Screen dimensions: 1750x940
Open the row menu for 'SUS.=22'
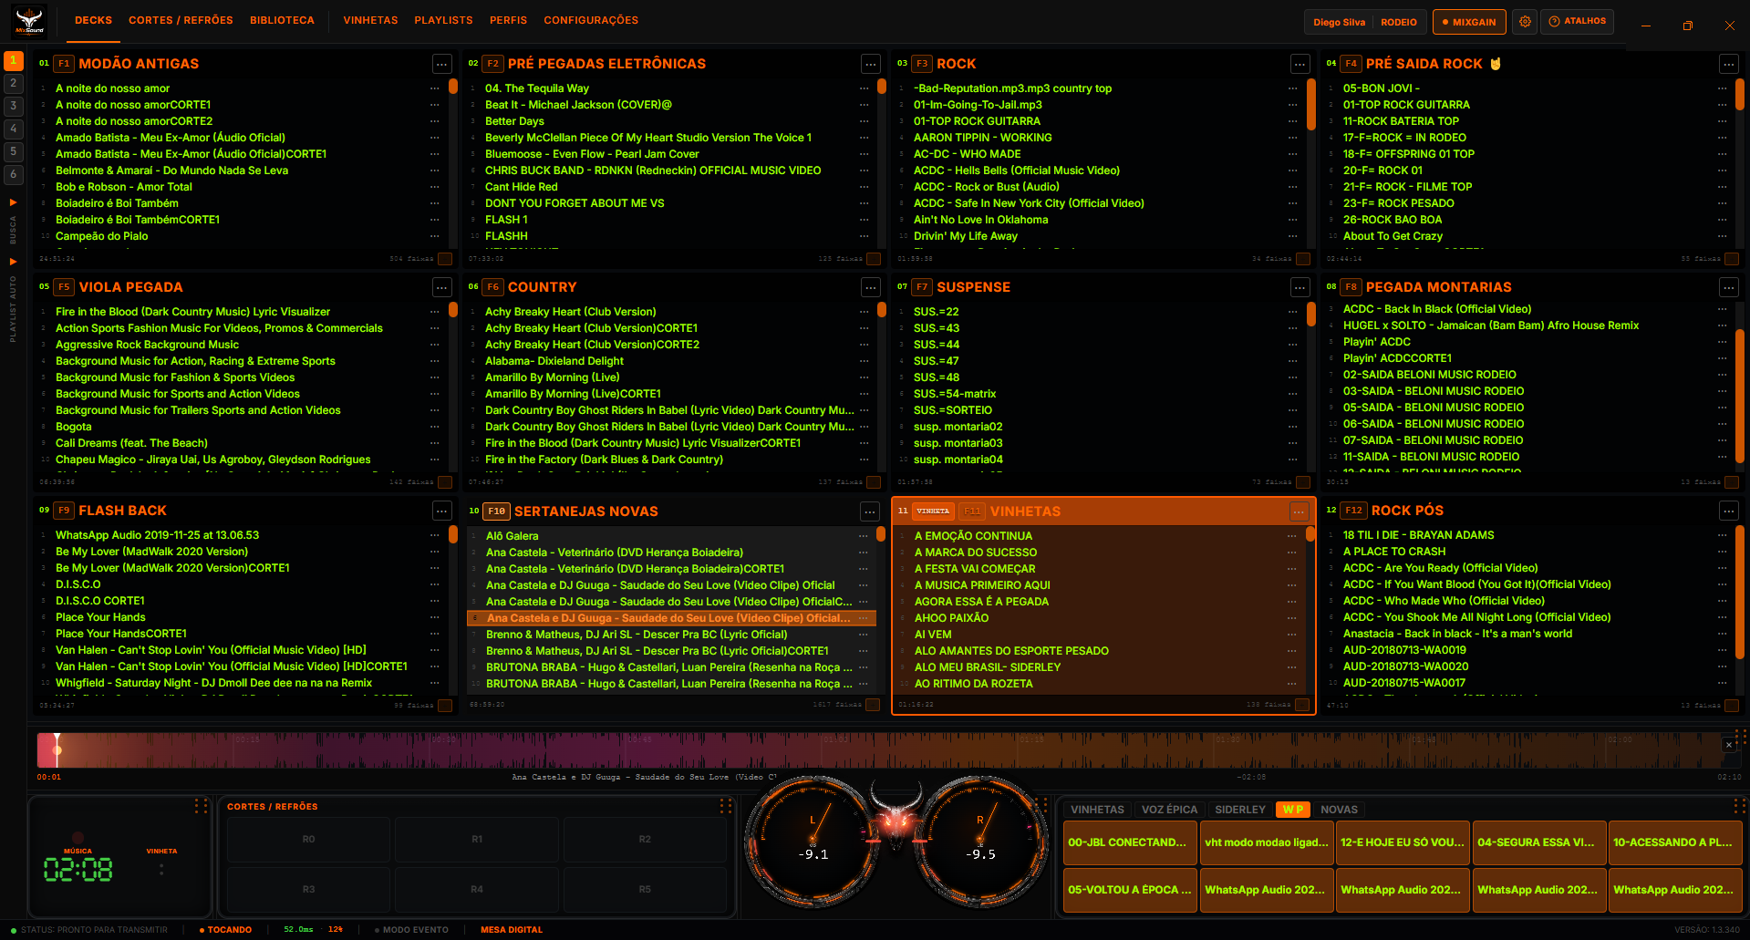click(1292, 312)
